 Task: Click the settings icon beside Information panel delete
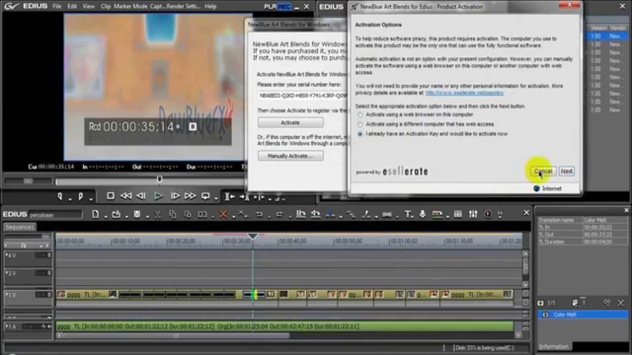(x=607, y=303)
